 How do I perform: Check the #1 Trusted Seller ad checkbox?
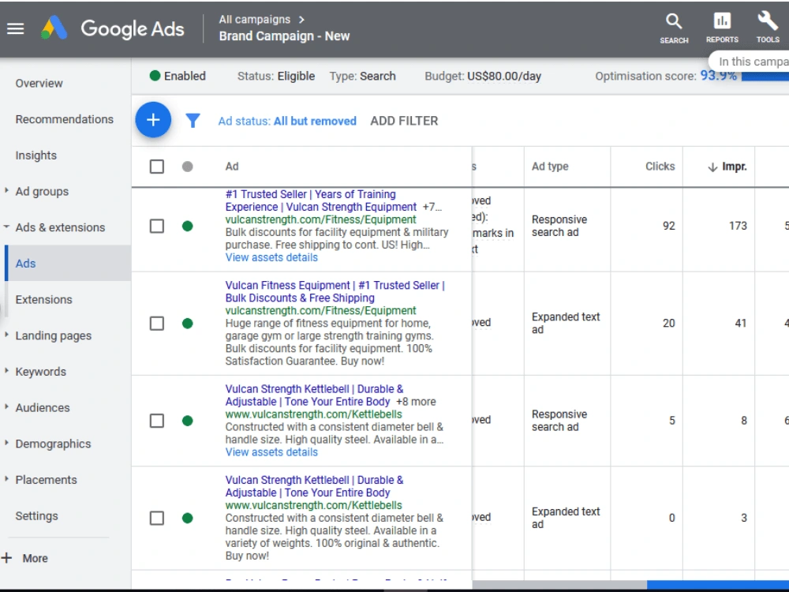coord(157,226)
